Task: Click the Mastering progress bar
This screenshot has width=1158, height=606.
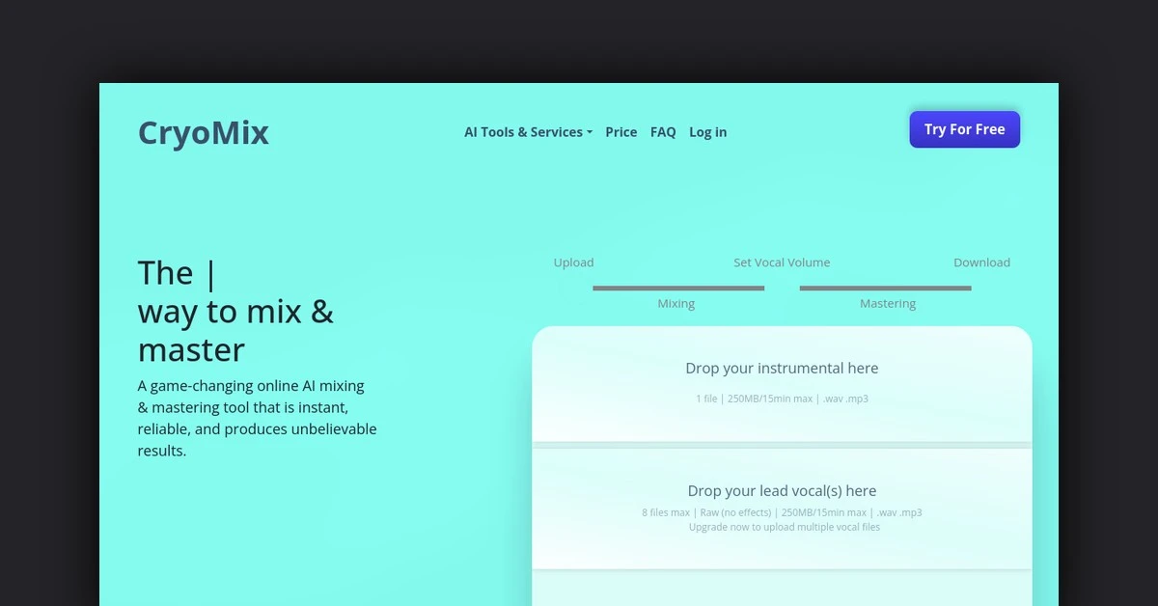Action: [x=885, y=288]
